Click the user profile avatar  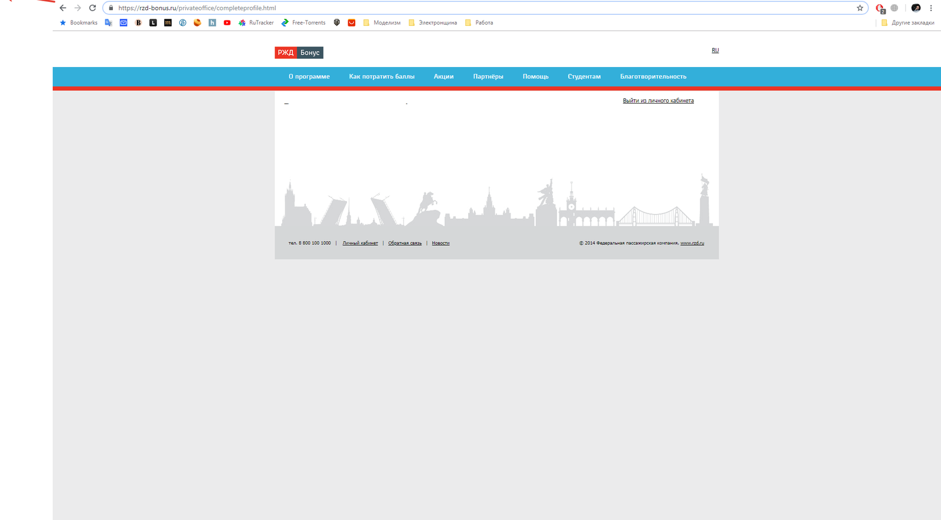click(x=916, y=8)
